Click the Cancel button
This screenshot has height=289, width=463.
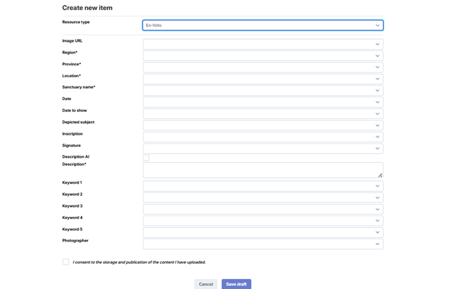206,284
